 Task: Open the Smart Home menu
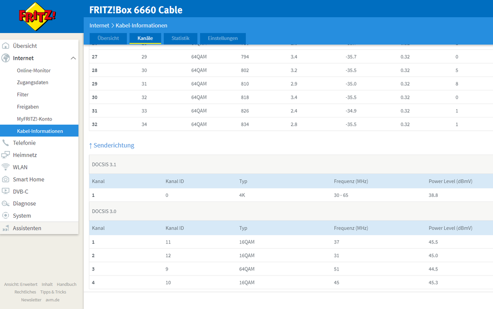pyautogui.click(x=28, y=179)
